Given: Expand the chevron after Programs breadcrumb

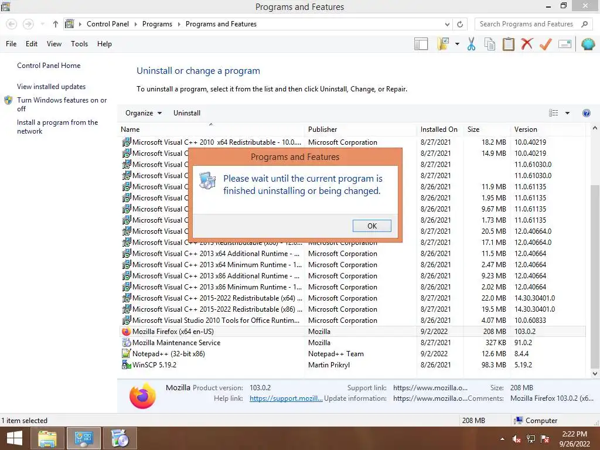Looking at the screenshot, I should (x=179, y=24).
